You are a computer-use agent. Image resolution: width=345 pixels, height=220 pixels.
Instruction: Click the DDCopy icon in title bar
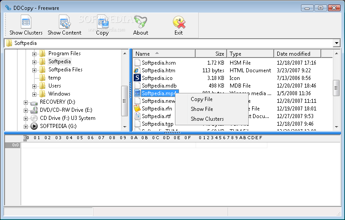(8, 8)
